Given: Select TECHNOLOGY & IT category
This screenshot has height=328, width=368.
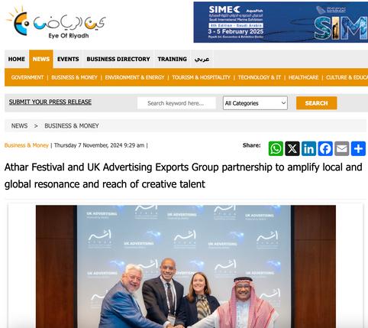Looking at the screenshot, I should pyautogui.click(x=260, y=77).
